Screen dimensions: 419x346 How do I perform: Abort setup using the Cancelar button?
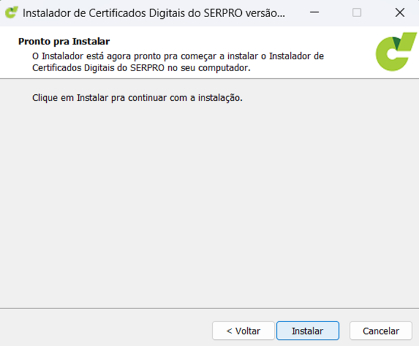[x=380, y=331]
